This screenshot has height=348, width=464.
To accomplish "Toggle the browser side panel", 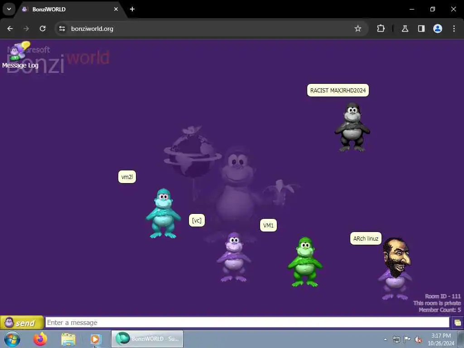I will (x=421, y=29).
